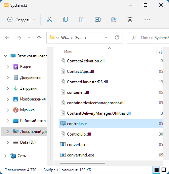Go back with the left arrow
This screenshot has width=169, height=174.
[7, 38]
